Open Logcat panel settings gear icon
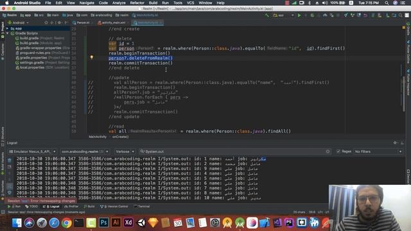This screenshot has width=411, height=231. tap(395, 142)
